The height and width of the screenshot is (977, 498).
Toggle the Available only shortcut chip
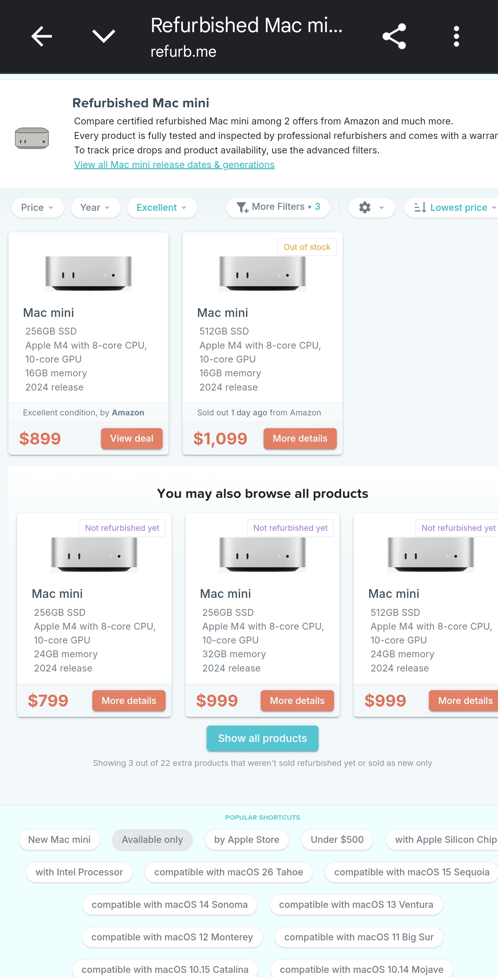pyautogui.click(x=152, y=840)
